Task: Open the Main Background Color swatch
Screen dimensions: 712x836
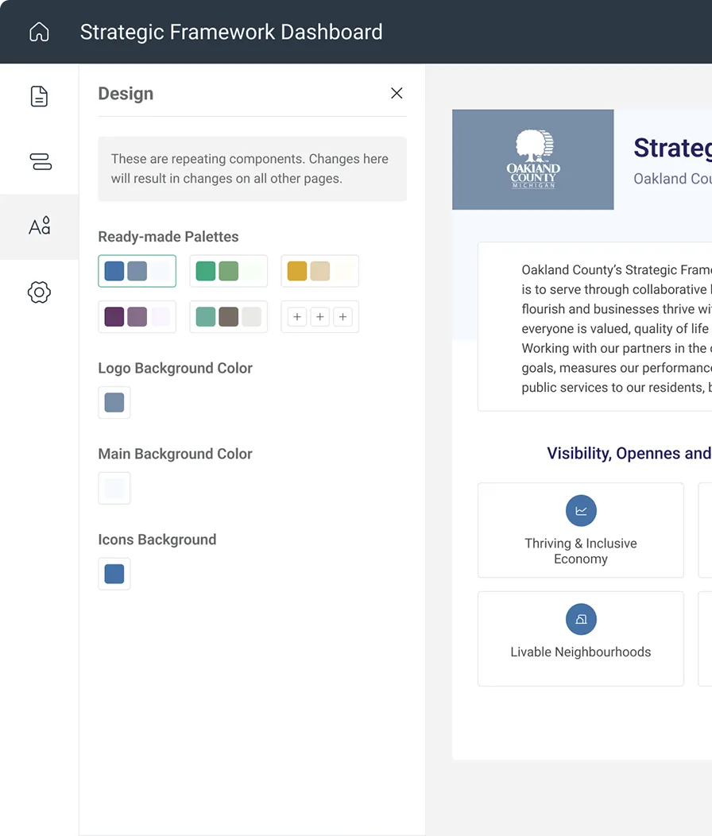Action: pyautogui.click(x=114, y=488)
